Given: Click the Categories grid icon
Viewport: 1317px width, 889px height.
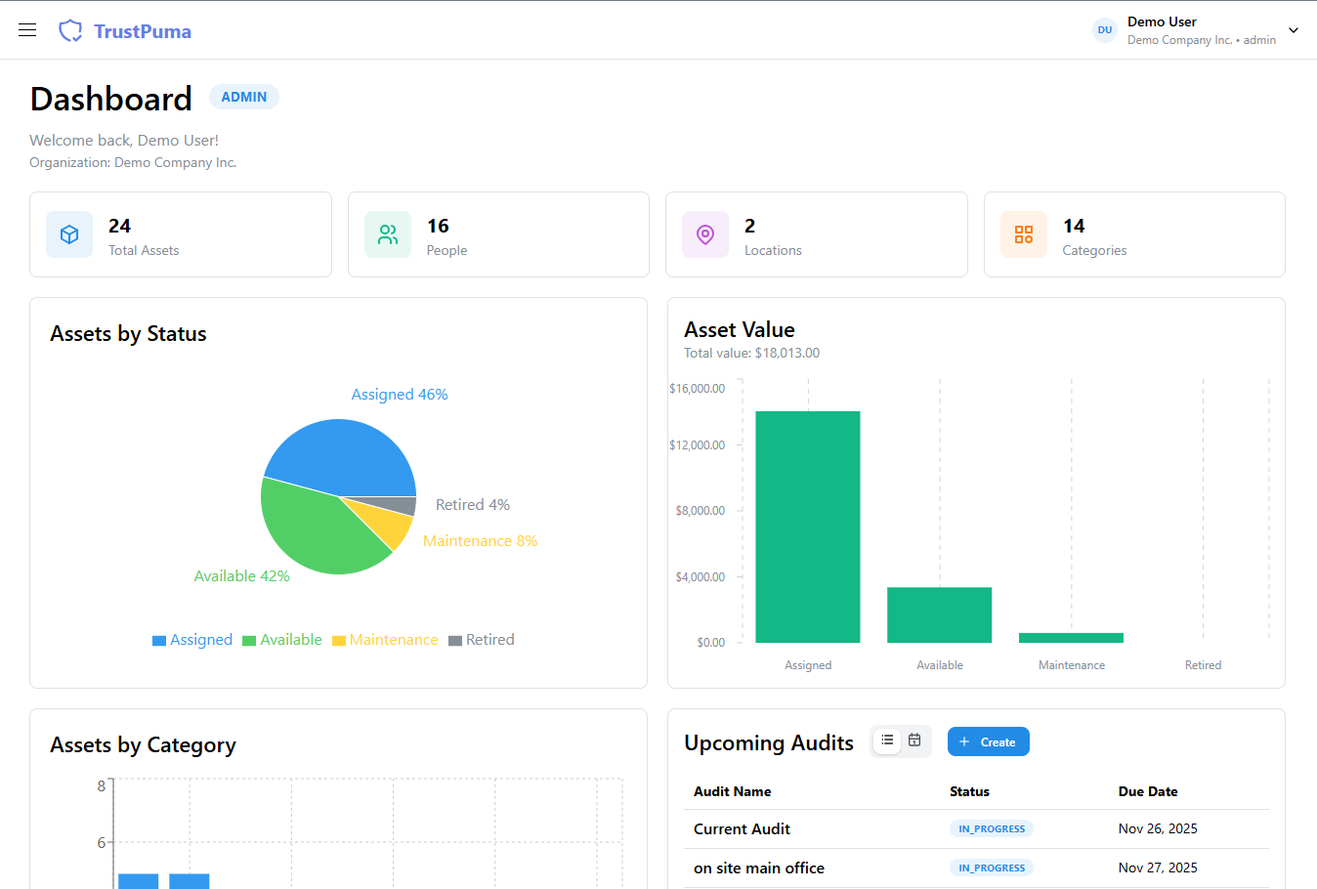Looking at the screenshot, I should tap(1023, 234).
